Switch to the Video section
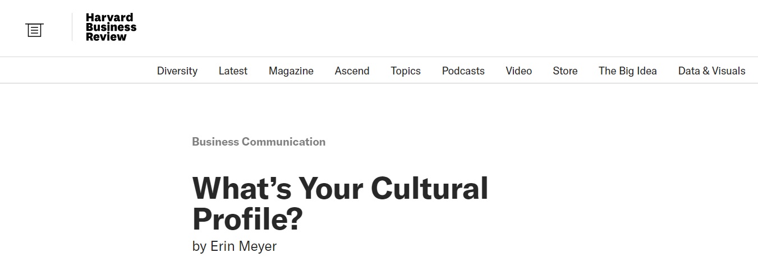The image size is (758, 257). click(519, 71)
